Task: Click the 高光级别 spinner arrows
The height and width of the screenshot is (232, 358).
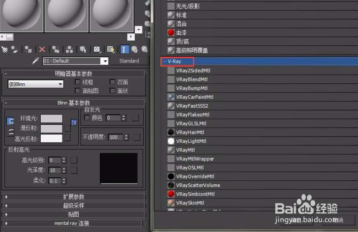Action: click(64, 160)
